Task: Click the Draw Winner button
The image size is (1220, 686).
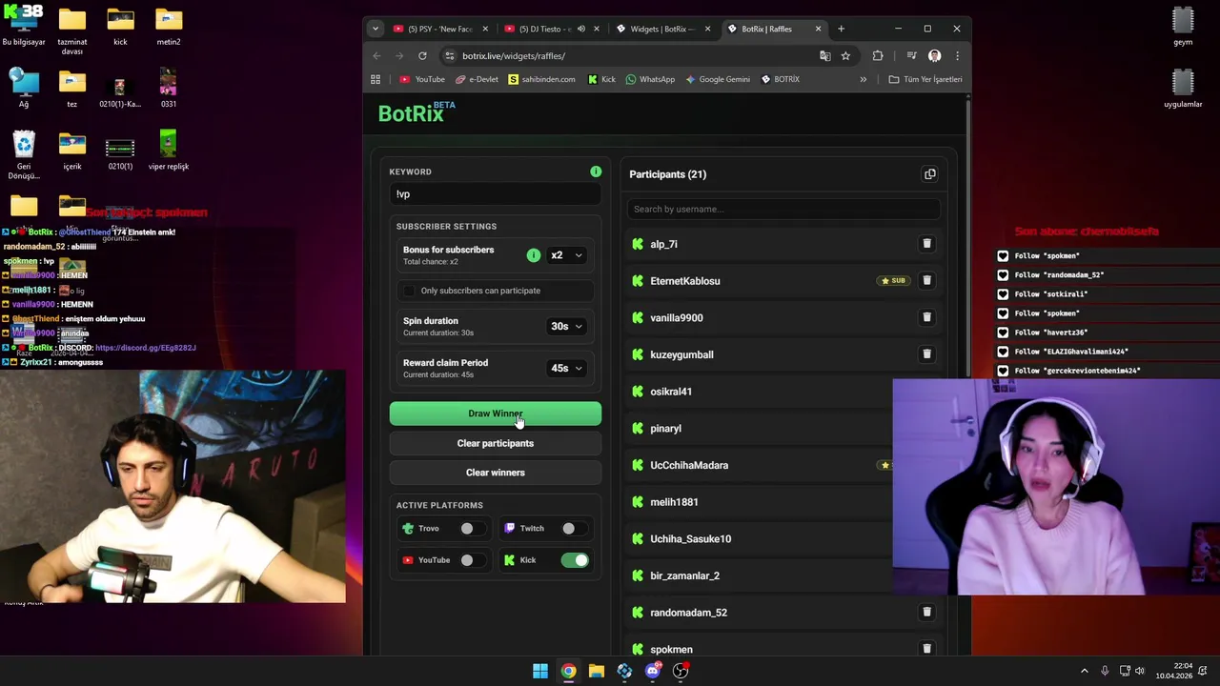Action: tap(496, 414)
